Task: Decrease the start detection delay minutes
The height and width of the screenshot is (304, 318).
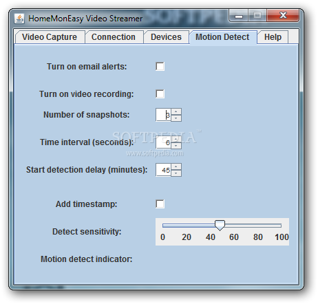Action: tap(176, 173)
